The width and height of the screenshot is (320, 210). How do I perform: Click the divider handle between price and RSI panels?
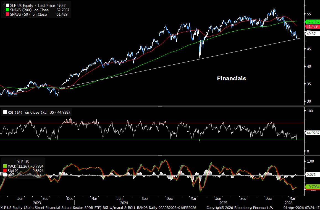pyautogui.click(x=160, y=106)
